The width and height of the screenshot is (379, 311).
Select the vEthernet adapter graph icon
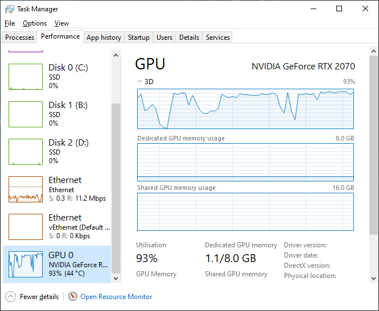click(26, 227)
